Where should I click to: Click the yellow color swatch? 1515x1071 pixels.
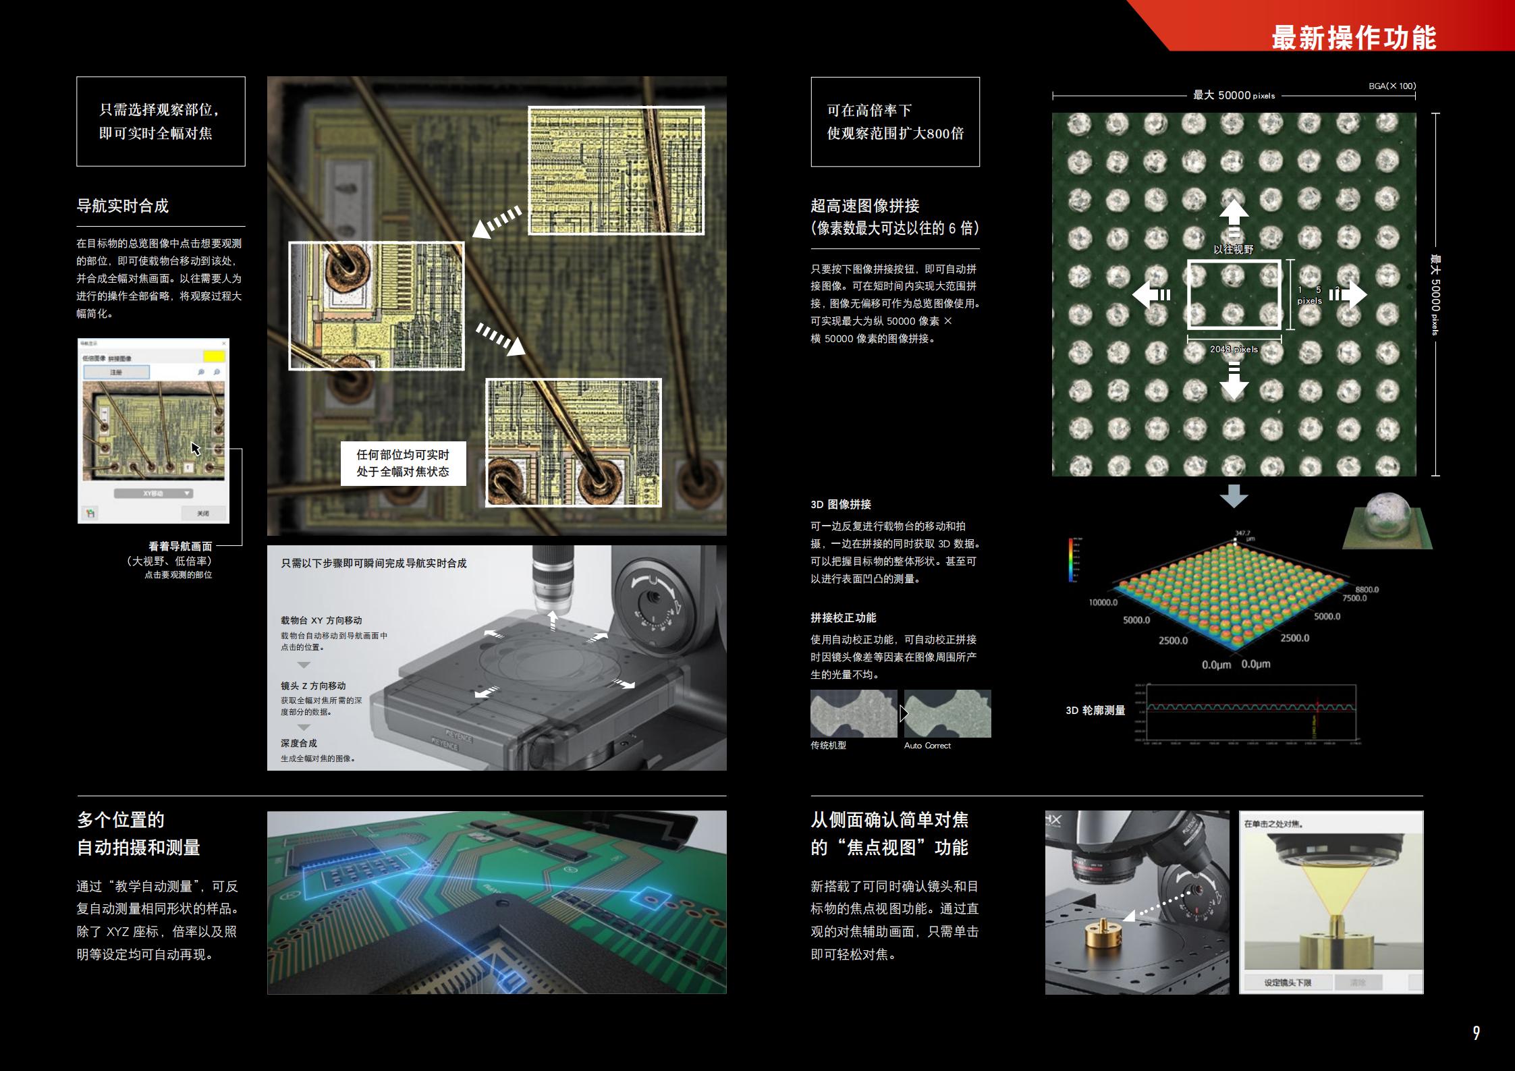pyautogui.click(x=215, y=356)
